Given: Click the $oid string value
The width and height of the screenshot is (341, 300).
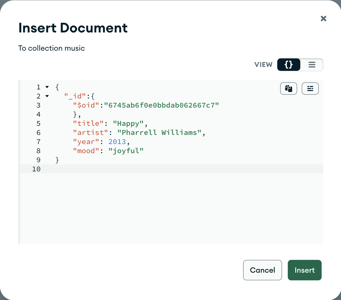Looking at the screenshot, I should pos(162,105).
